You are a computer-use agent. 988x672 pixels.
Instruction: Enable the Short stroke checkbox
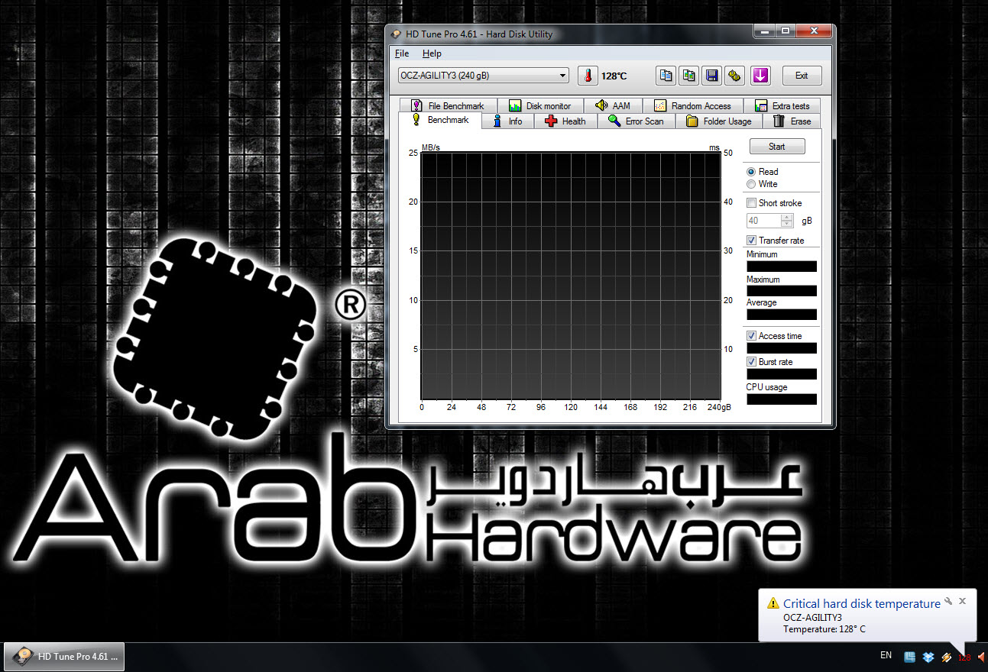click(752, 203)
